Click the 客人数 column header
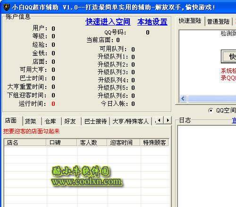236x207 pixels. [x=92, y=142]
